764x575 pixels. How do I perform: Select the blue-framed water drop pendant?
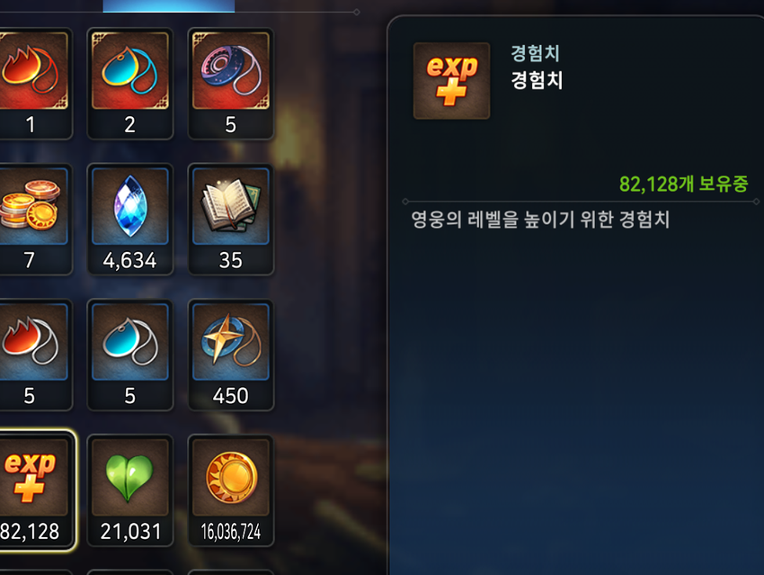point(130,355)
